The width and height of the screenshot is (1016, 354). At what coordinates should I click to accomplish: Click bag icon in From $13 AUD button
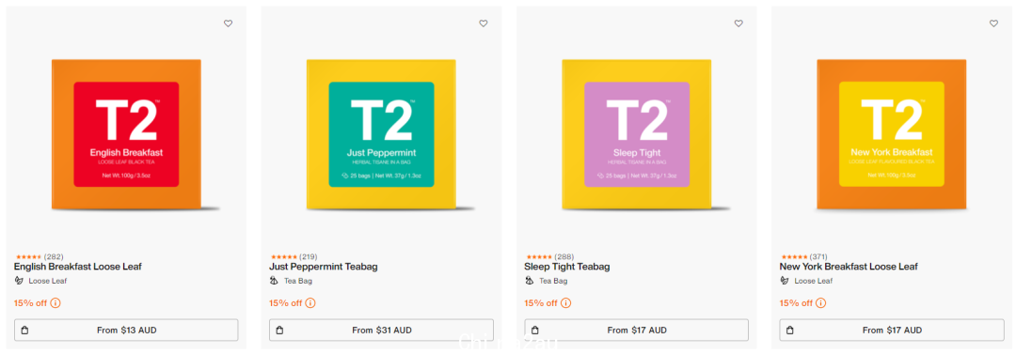tap(24, 330)
